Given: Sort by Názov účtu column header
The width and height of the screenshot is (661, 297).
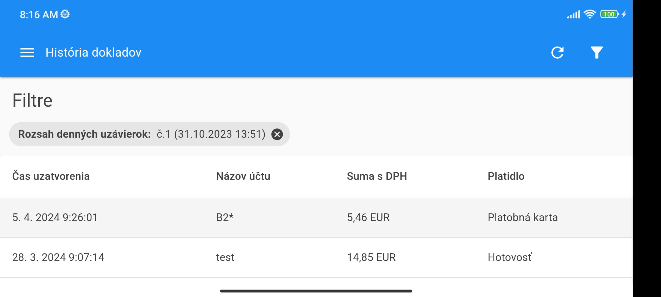Looking at the screenshot, I should (x=243, y=176).
